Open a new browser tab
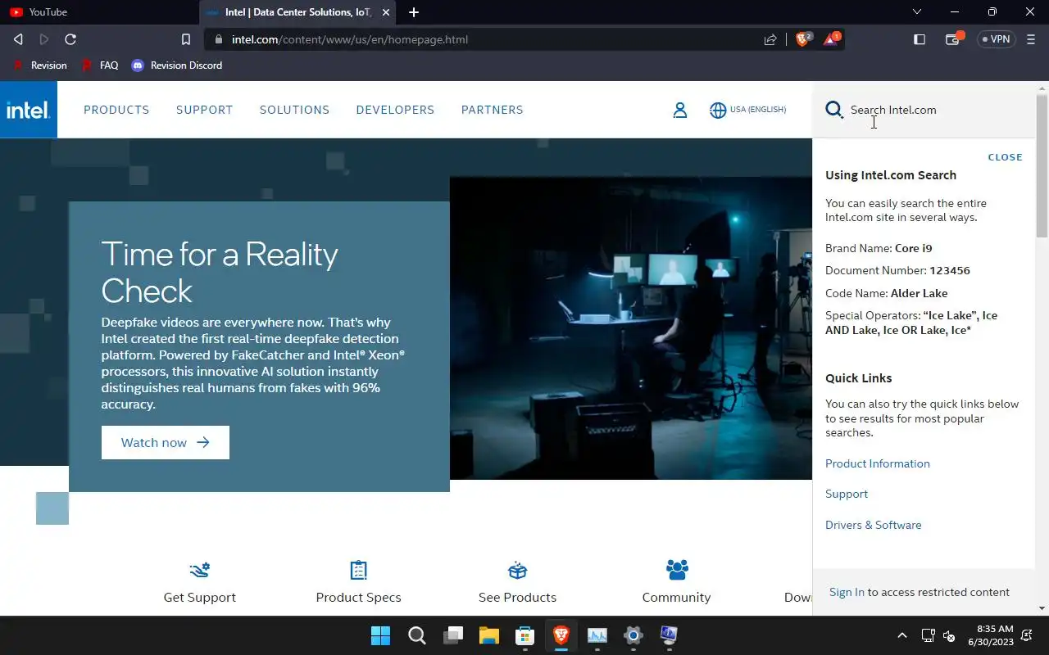 click(x=414, y=12)
